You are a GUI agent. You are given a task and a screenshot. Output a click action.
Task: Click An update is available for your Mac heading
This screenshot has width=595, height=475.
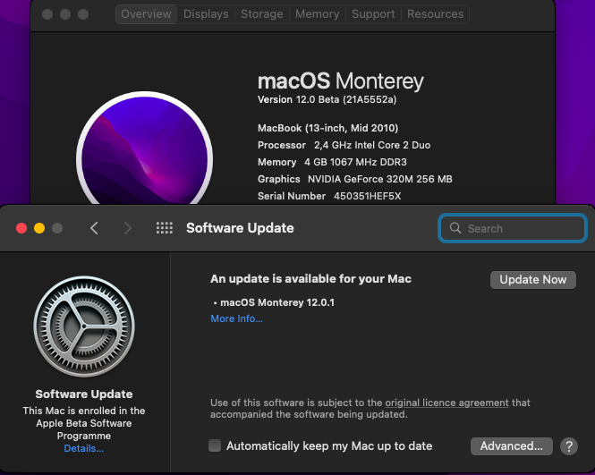(x=310, y=279)
